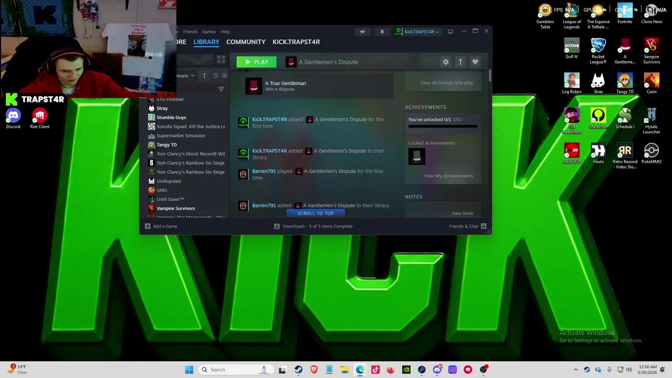Viewport: 672px width, 378px height.
Task: Toggle collections grid view in Steam sidebar
Action: (x=221, y=60)
